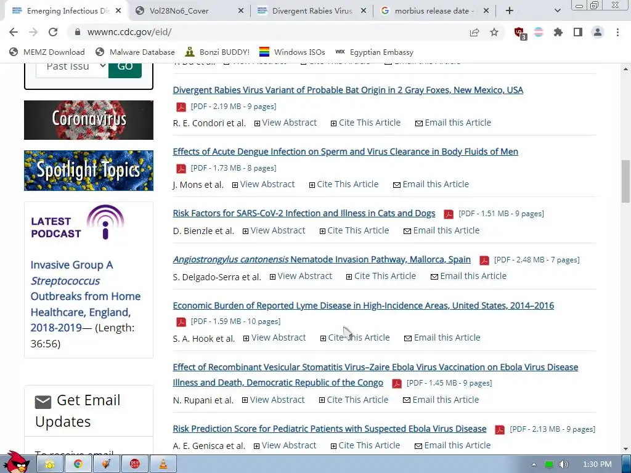Screen dimensions: 631x473
Task: Open PDF icon for Pediatric Ebola Risk Prediction article
Action: pyautogui.click(x=499, y=429)
